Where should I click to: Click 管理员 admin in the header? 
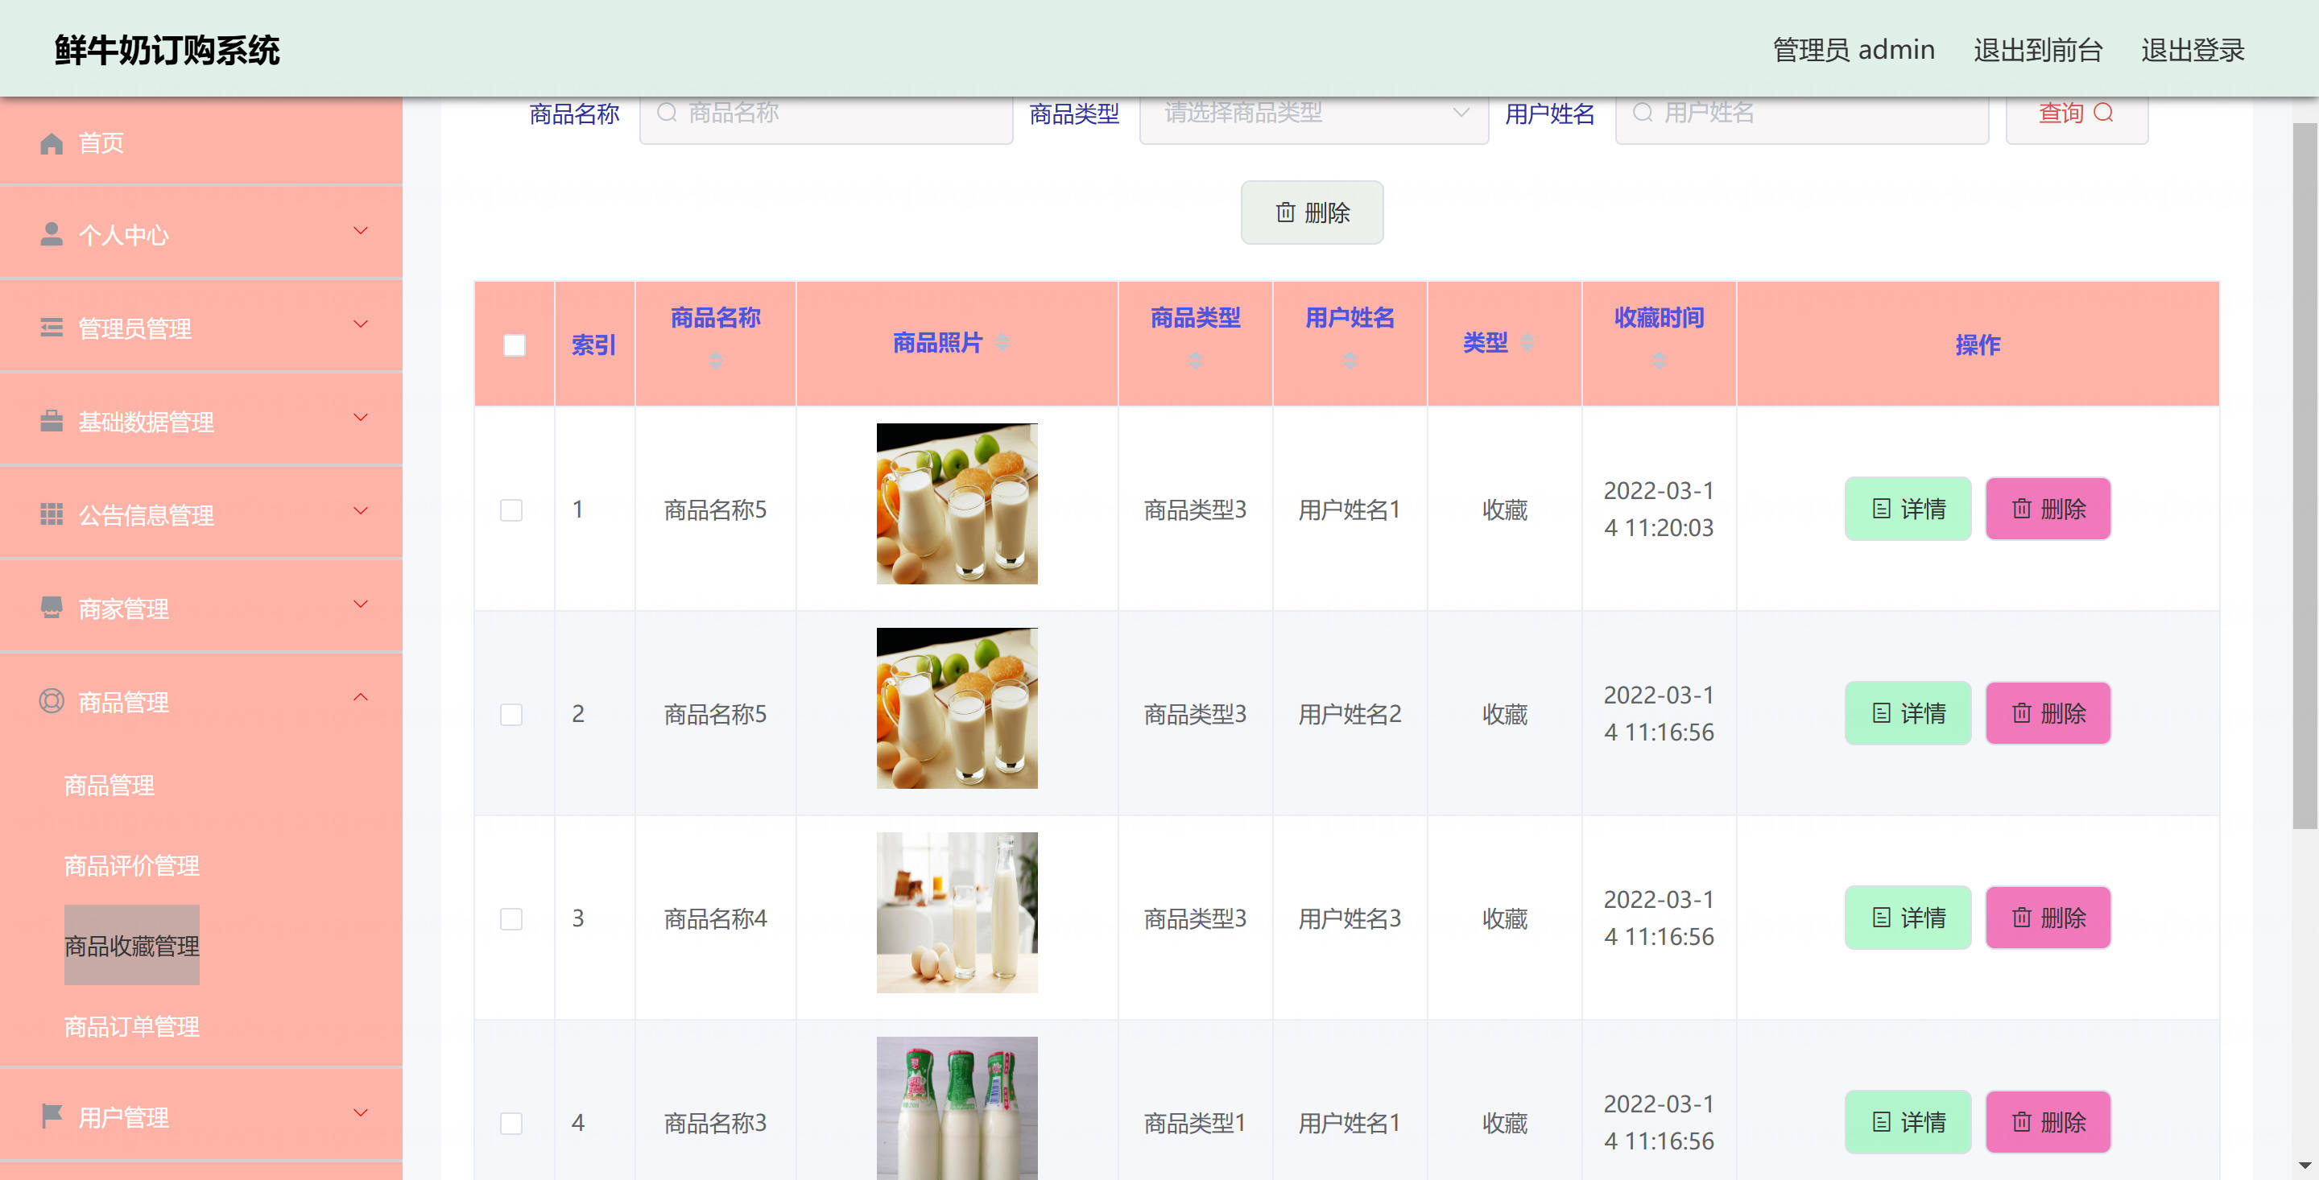click(1854, 50)
